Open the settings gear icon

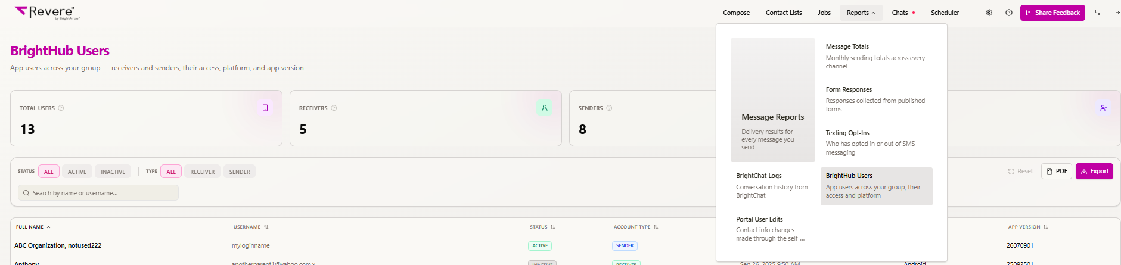[989, 13]
